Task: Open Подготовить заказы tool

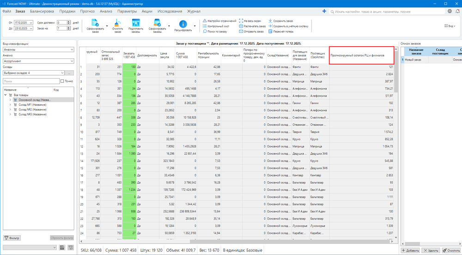Action: 135,23
